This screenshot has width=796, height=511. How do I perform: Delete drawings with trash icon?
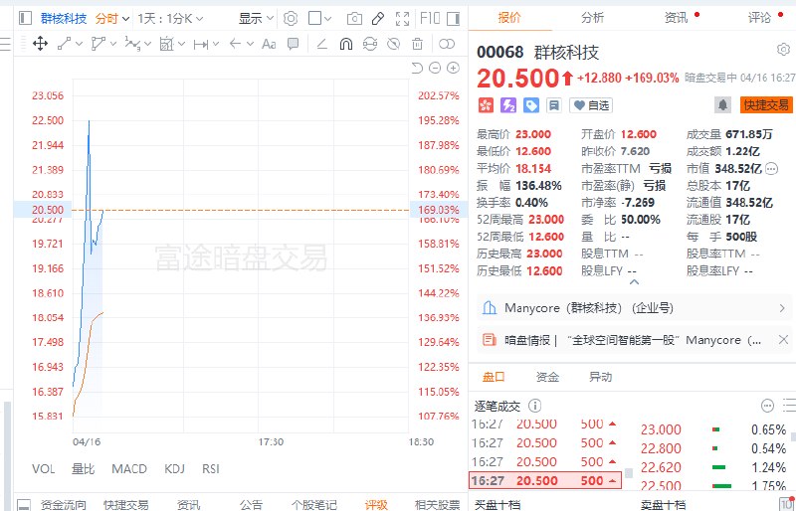pos(417,44)
